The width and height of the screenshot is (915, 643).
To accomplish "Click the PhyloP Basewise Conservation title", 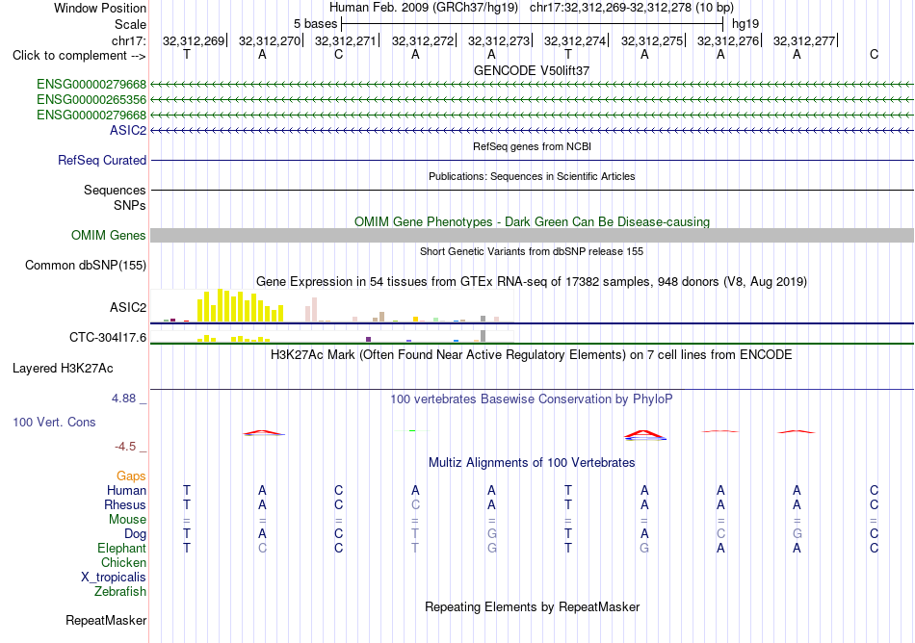I will [532, 399].
